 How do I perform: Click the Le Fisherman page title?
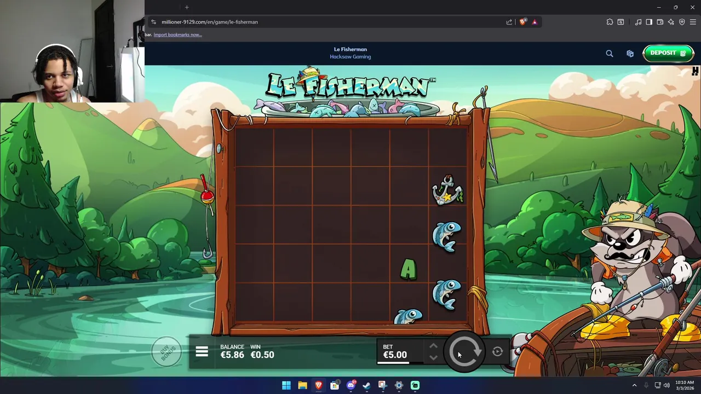tap(350, 49)
